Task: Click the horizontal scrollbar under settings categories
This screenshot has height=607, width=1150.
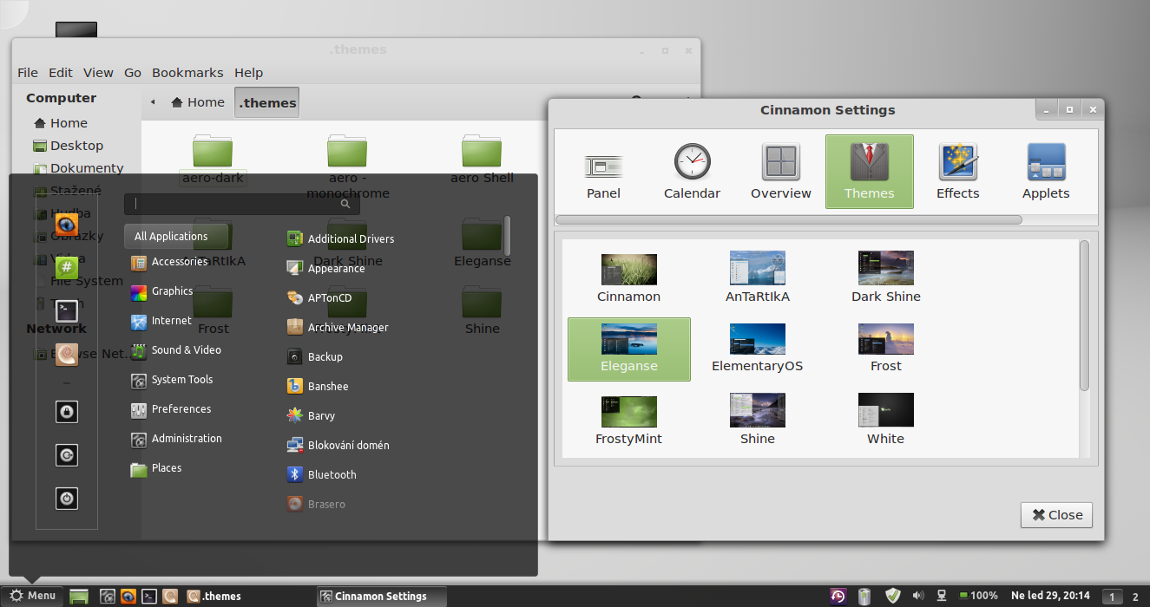Action: coord(788,220)
